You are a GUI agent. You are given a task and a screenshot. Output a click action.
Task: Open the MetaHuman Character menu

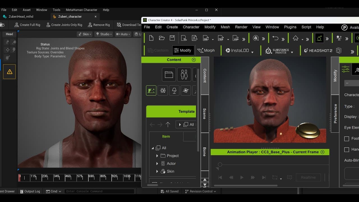click(81, 10)
